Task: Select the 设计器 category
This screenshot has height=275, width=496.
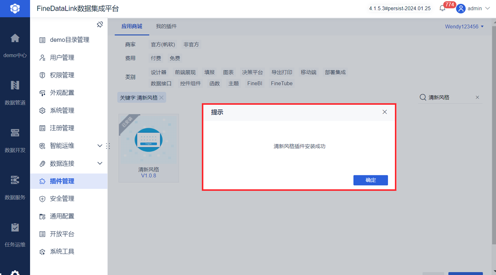Action: tap(158, 72)
